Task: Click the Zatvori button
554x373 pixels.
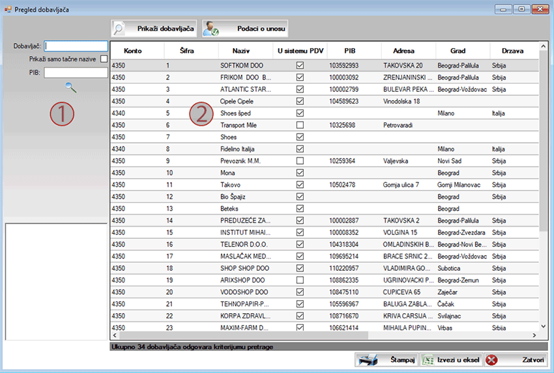Action: [516, 360]
